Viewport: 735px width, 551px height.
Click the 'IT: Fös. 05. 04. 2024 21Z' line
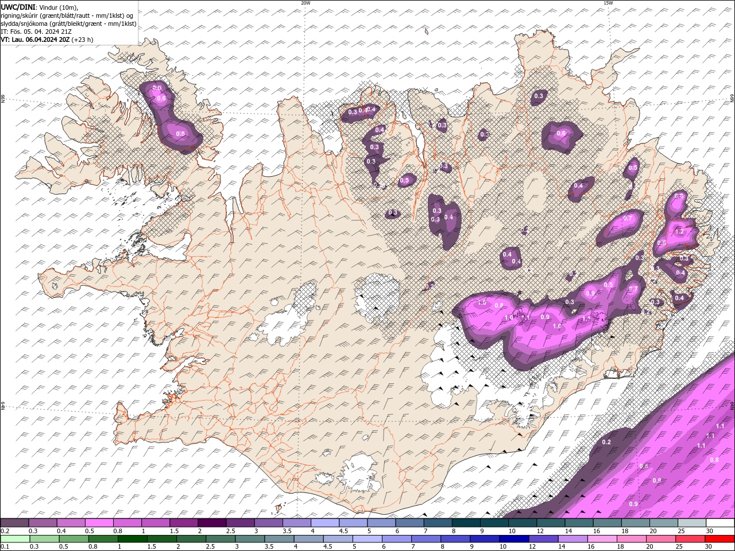pos(36,32)
